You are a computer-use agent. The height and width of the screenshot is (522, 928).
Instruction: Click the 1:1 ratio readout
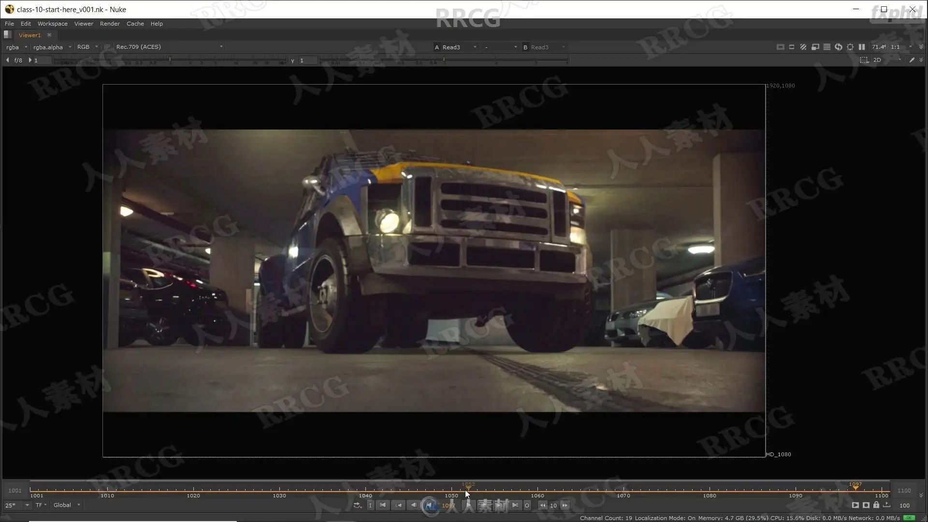point(896,47)
